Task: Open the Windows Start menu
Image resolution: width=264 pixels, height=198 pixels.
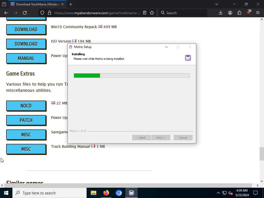Action: tap(6, 193)
